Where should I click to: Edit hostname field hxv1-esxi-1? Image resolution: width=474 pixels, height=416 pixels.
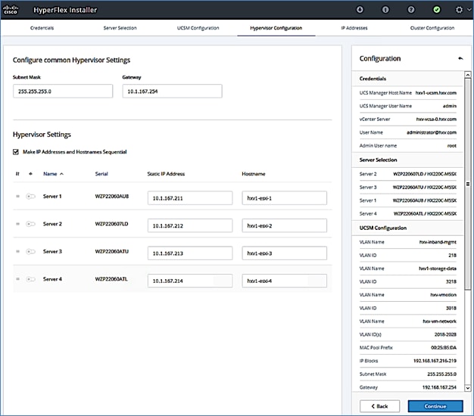pyautogui.click(x=285, y=198)
